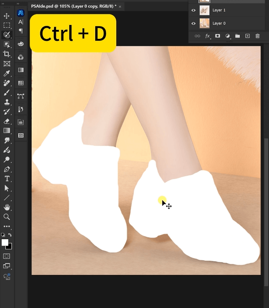Select the Frame tool

pyautogui.click(x=7, y=64)
